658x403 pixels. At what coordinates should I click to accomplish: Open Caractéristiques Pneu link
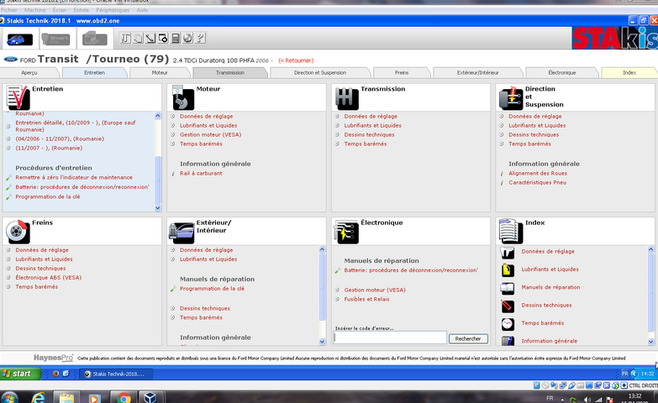[538, 182]
